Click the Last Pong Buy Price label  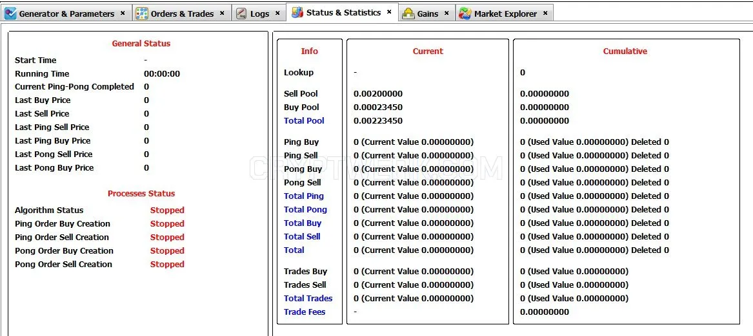pyautogui.click(x=54, y=168)
